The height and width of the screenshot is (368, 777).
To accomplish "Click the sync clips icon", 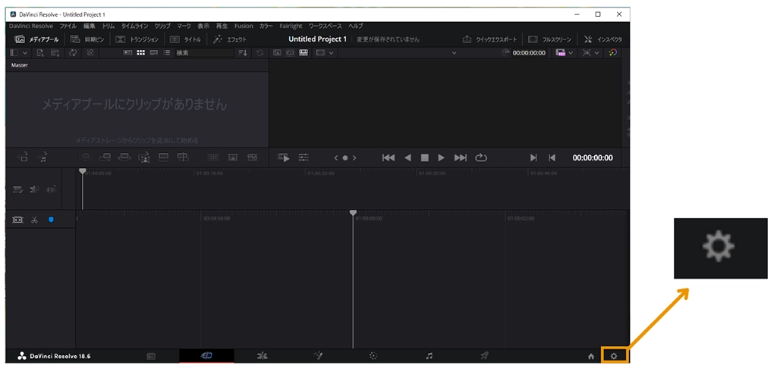I will click(x=73, y=52).
